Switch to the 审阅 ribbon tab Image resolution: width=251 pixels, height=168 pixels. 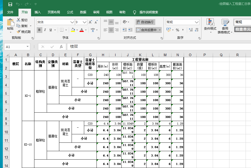pos(96,12)
